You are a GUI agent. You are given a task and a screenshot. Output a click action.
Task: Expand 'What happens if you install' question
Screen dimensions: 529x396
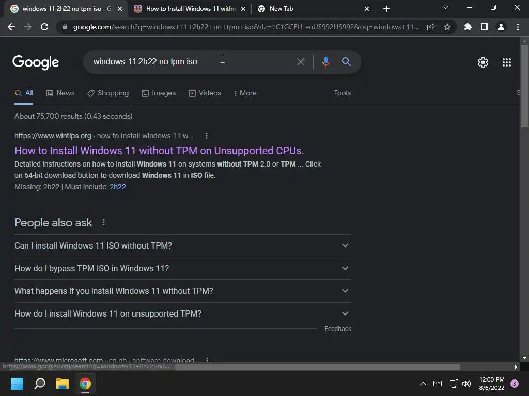pos(183,291)
